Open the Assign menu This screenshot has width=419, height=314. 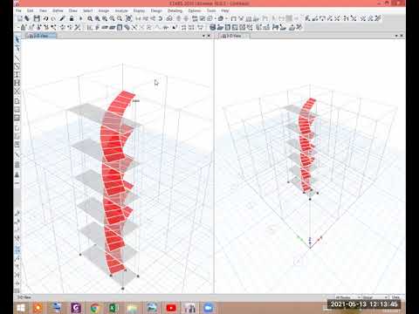104,10
